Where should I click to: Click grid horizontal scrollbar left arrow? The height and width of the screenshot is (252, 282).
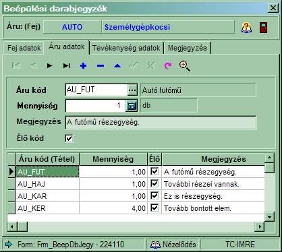pos(12,226)
